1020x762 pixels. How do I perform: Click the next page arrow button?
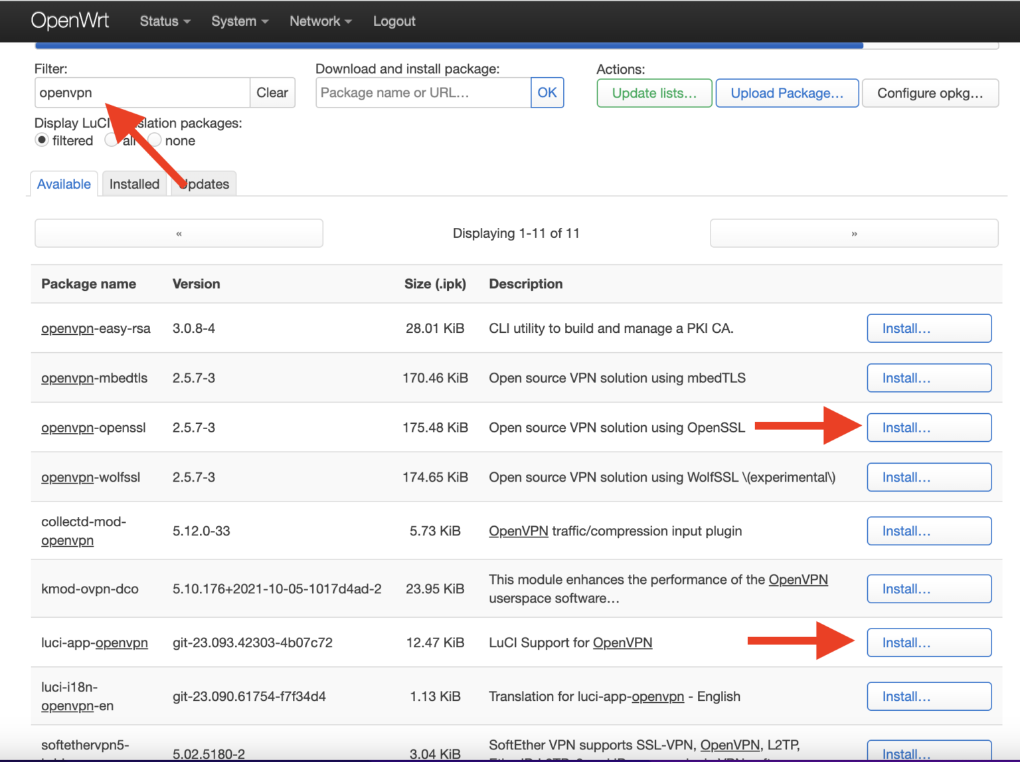click(853, 233)
